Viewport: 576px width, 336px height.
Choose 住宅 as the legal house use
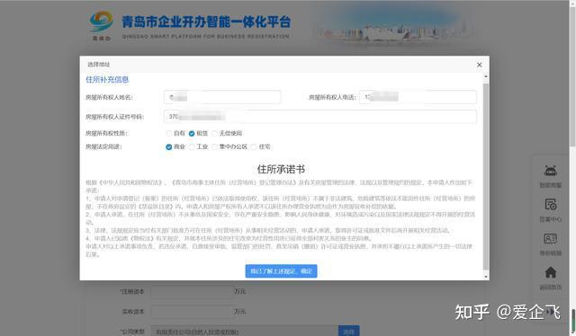point(254,146)
